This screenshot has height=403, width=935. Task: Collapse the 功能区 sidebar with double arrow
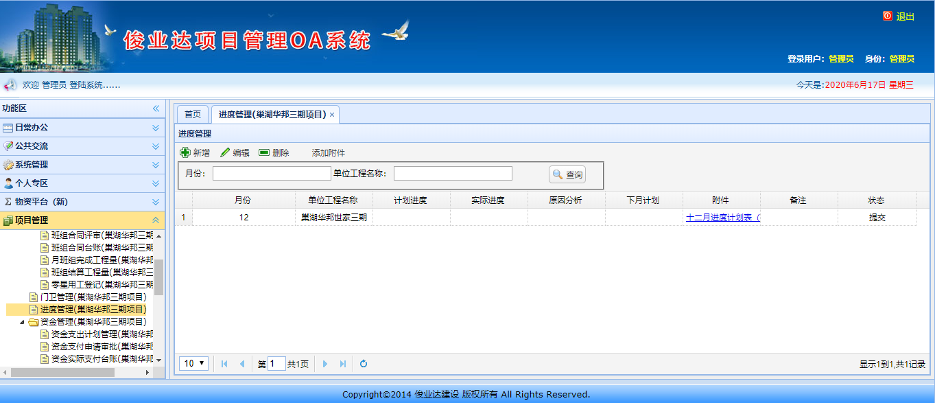click(x=156, y=108)
